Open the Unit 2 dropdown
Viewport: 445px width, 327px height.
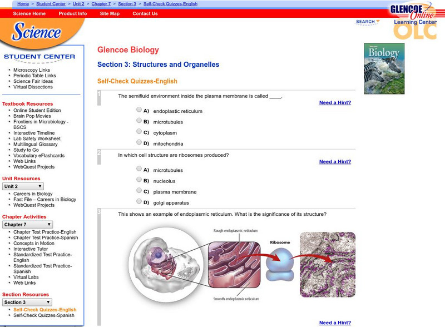pyautogui.click(x=23, y=186)
